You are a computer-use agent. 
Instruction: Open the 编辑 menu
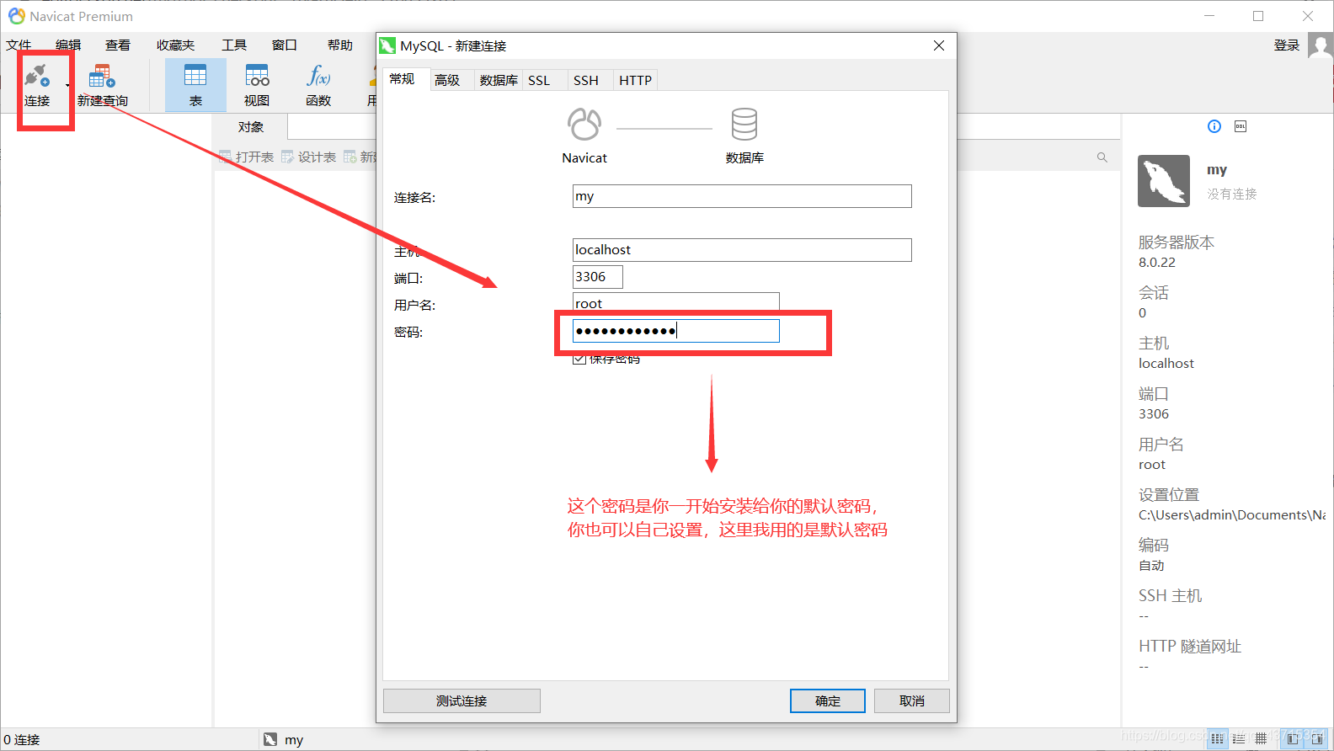pyautogui.click(x=68, y=45)
